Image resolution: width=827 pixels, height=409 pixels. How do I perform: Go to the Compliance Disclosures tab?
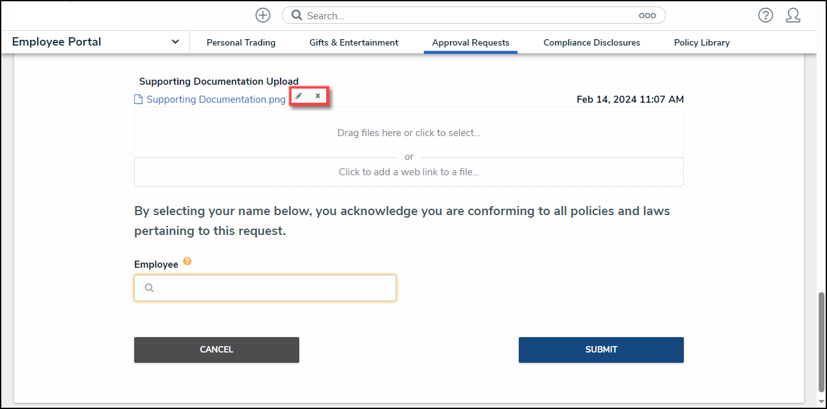point(591,42)
